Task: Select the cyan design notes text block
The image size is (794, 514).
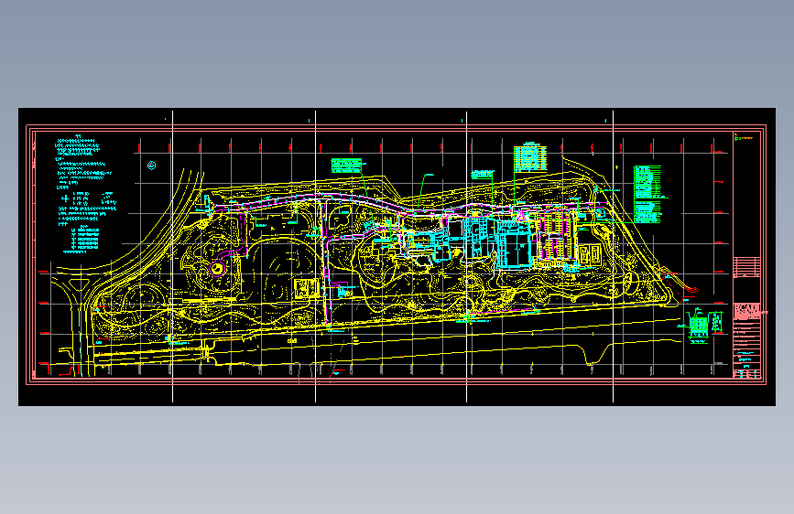Action: click(85, 180)
